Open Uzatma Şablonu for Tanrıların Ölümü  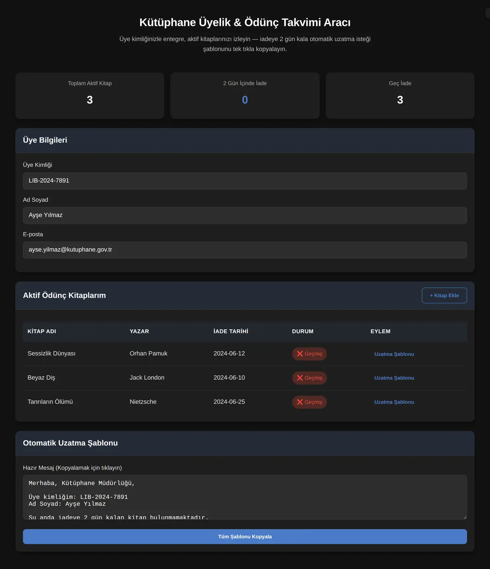coord(394,402)
